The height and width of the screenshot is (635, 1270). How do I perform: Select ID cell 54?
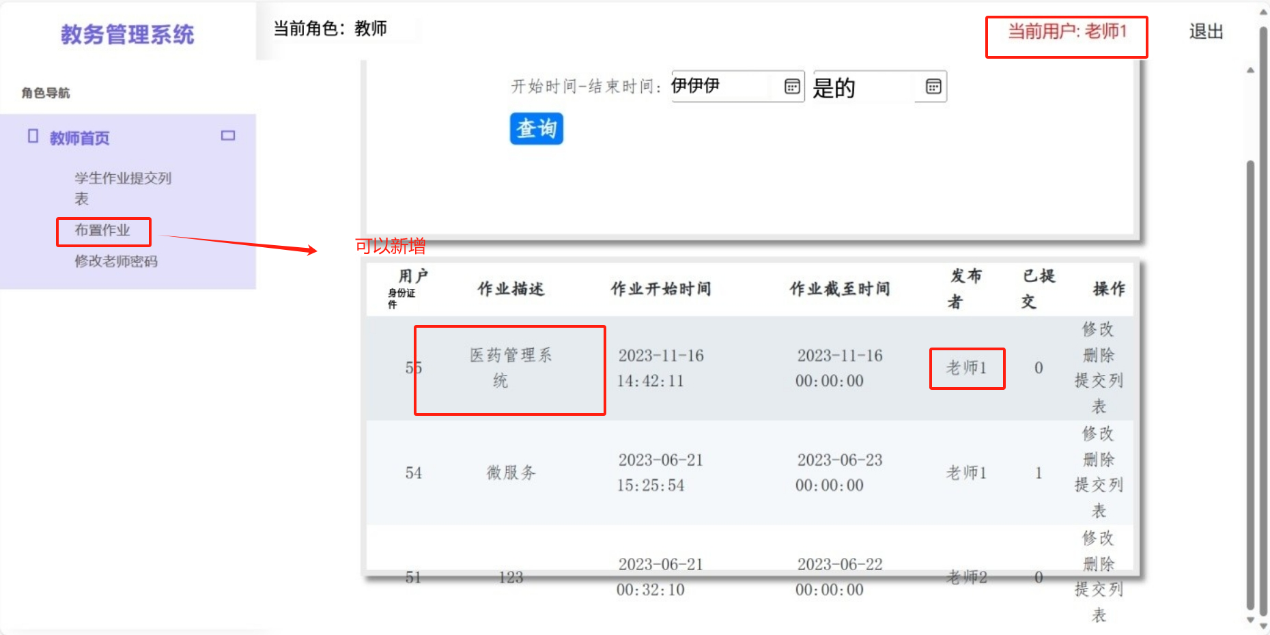[414, 472]
